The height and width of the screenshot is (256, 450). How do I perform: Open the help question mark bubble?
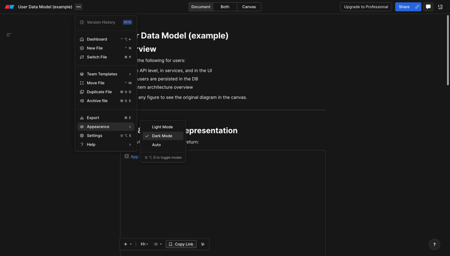point(434,244)
